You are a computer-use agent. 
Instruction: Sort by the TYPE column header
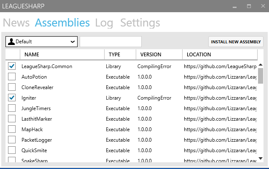pos(120,55)
